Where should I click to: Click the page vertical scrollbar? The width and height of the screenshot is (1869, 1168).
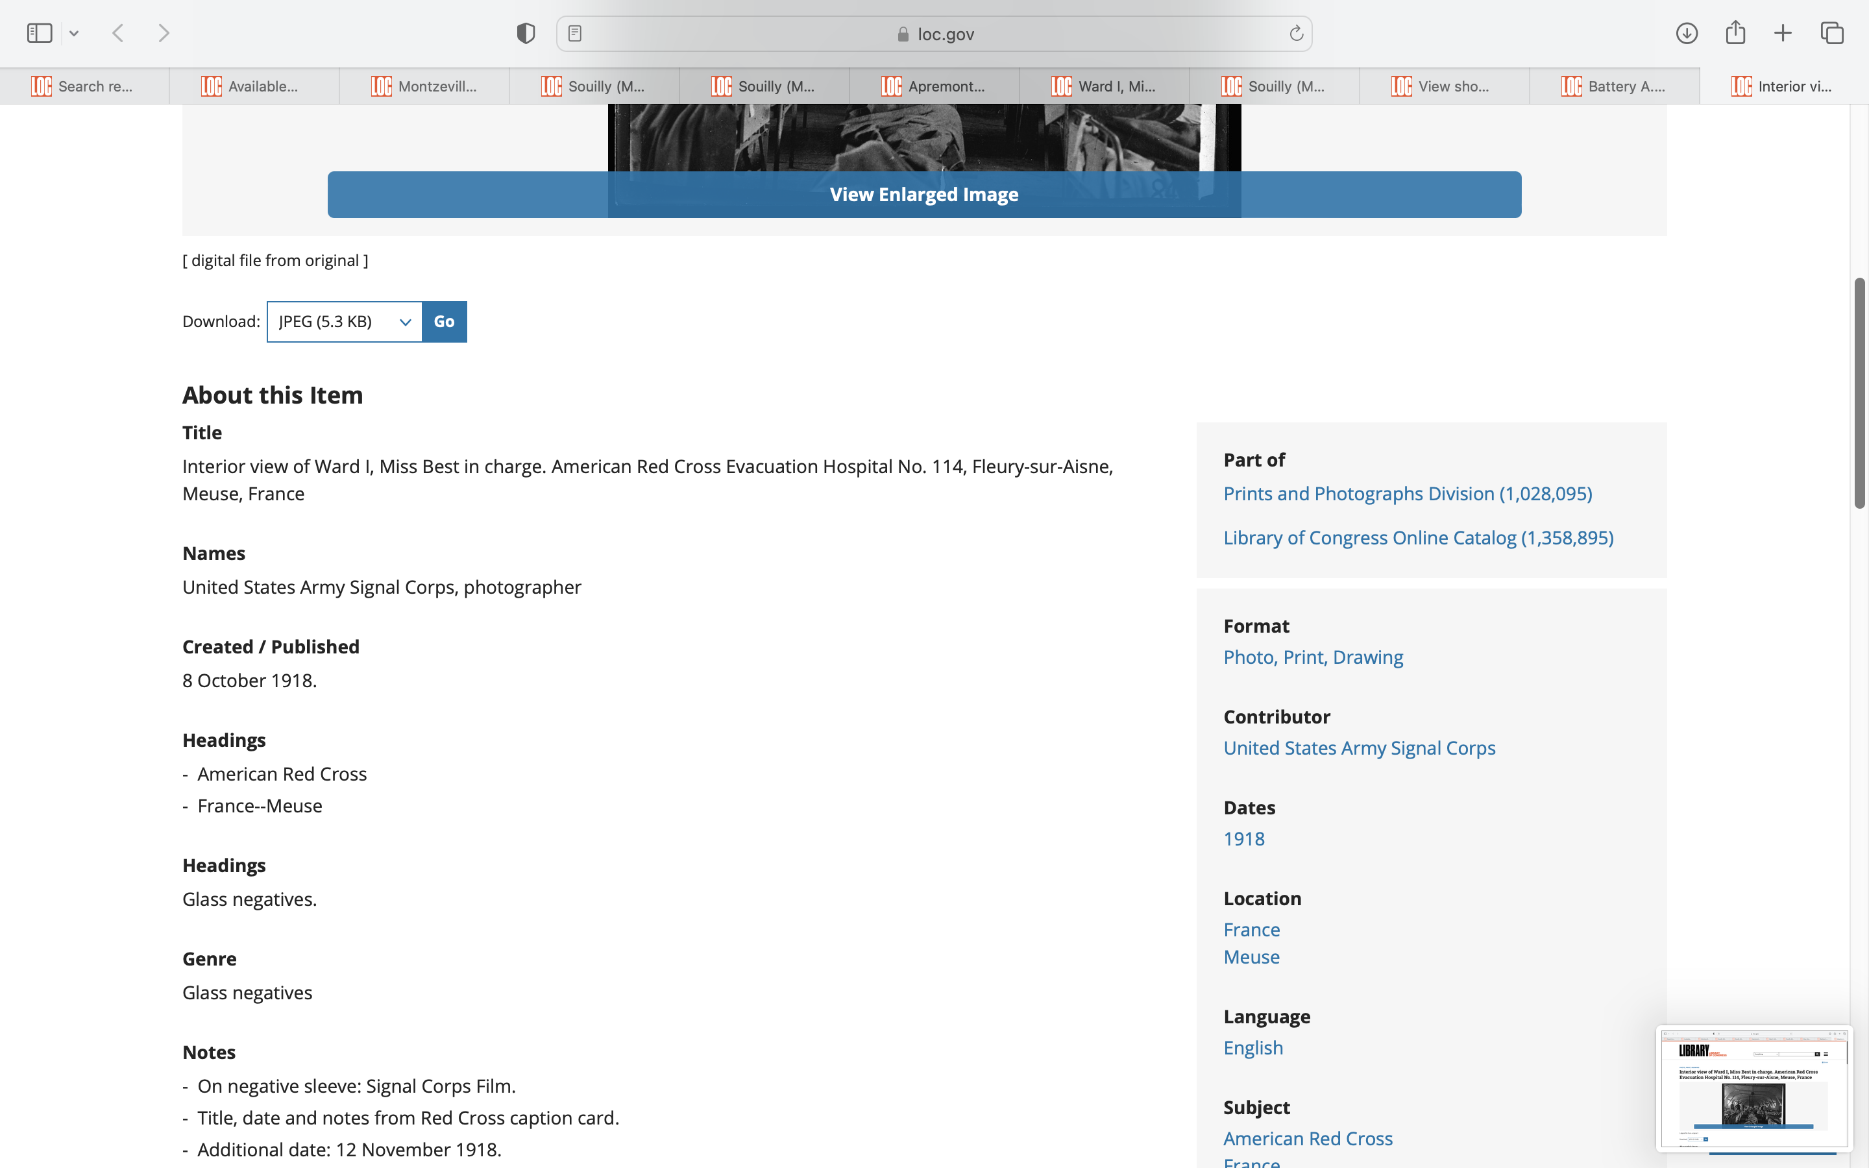(x=1859, y=393)
